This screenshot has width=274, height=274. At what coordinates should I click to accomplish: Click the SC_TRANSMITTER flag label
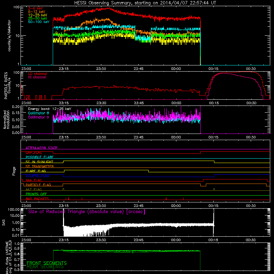coord(40,166)
